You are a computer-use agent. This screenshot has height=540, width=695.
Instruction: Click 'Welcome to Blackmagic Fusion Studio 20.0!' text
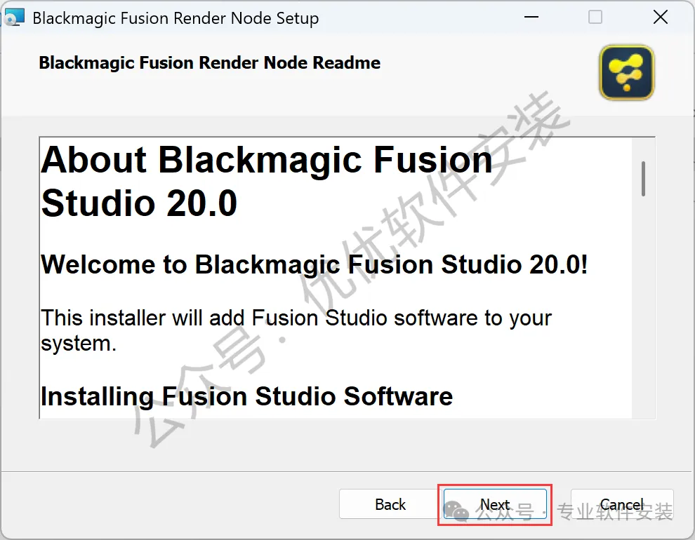pyautogui.click(x=315, y=264)
